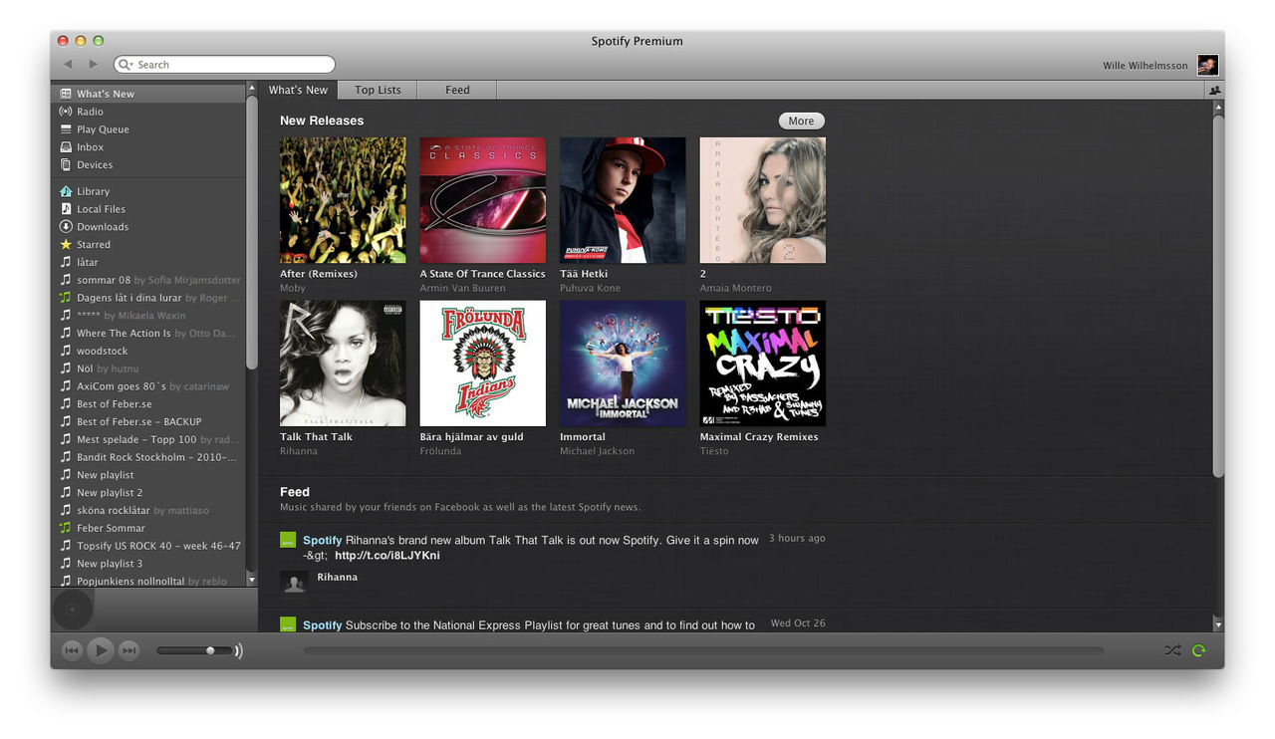Click the Rihanna avatar in the feed

coord(294,584)
